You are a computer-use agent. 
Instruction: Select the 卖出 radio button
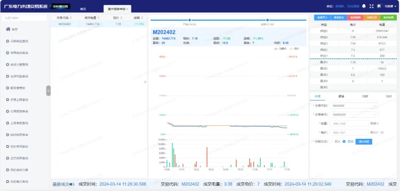coord(344,141)
